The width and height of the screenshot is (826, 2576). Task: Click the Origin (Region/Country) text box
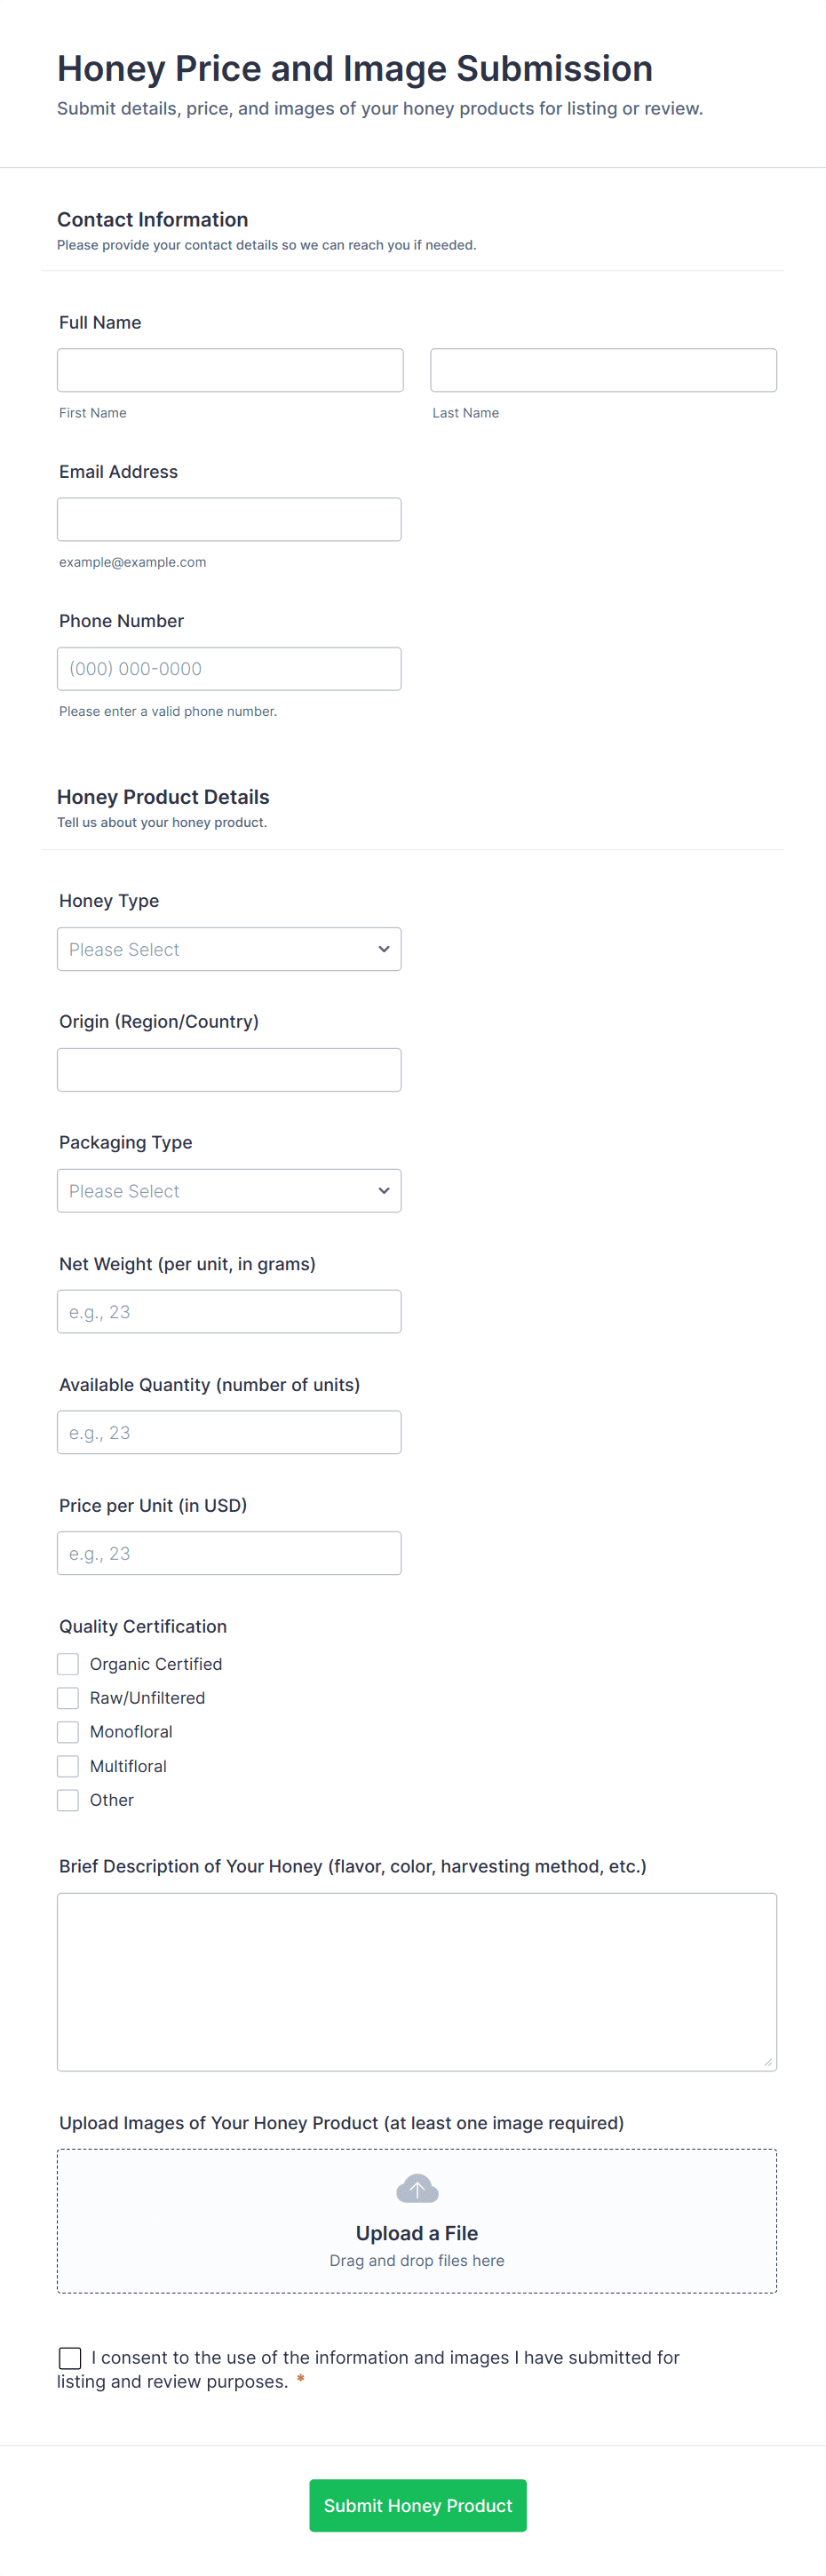pos(229,1069)
